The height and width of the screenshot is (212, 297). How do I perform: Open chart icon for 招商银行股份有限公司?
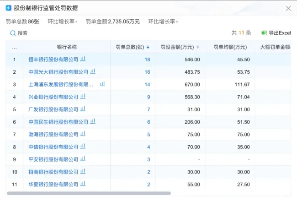[83, 171]
